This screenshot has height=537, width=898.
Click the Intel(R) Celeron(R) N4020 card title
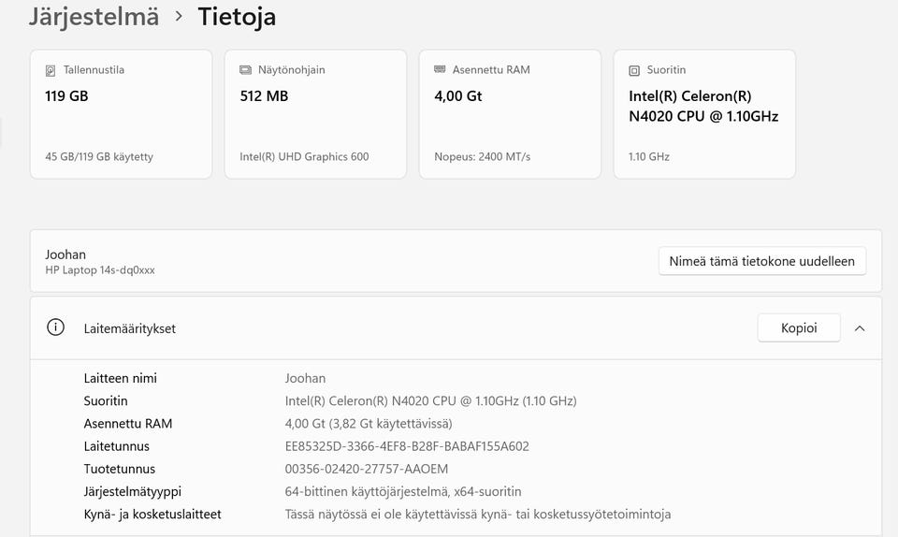703,106
